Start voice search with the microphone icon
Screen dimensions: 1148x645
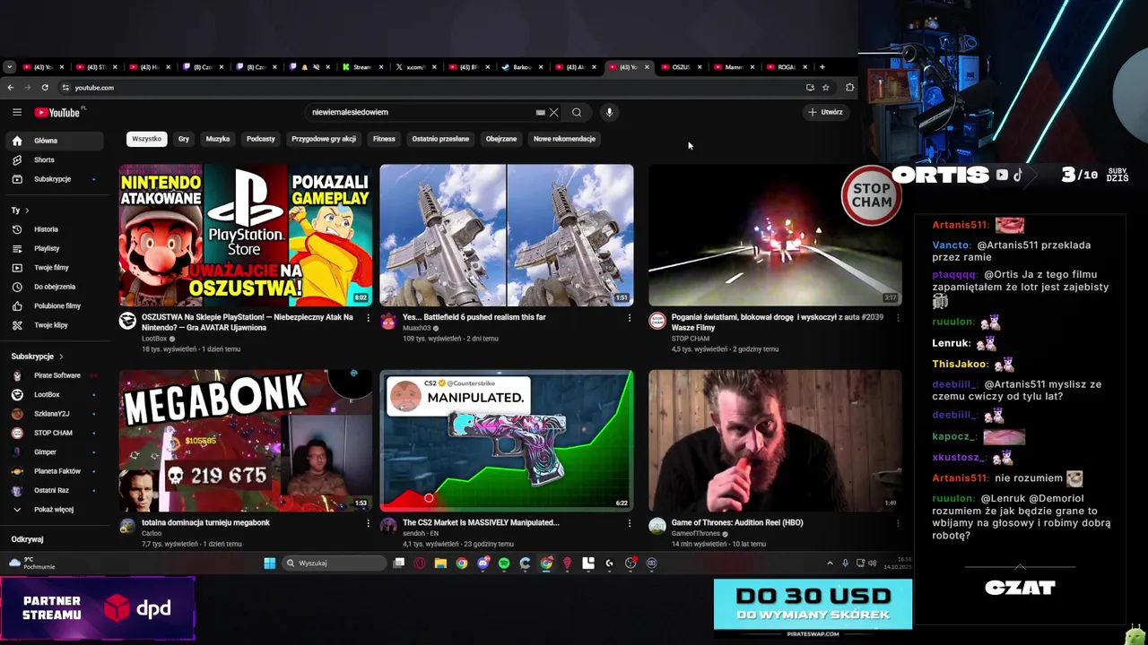[x=609, y=112]
